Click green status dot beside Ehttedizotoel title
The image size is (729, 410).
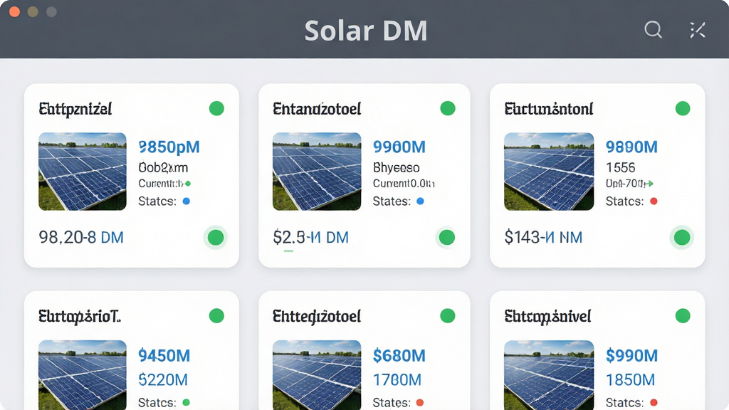tap(448, 315)
